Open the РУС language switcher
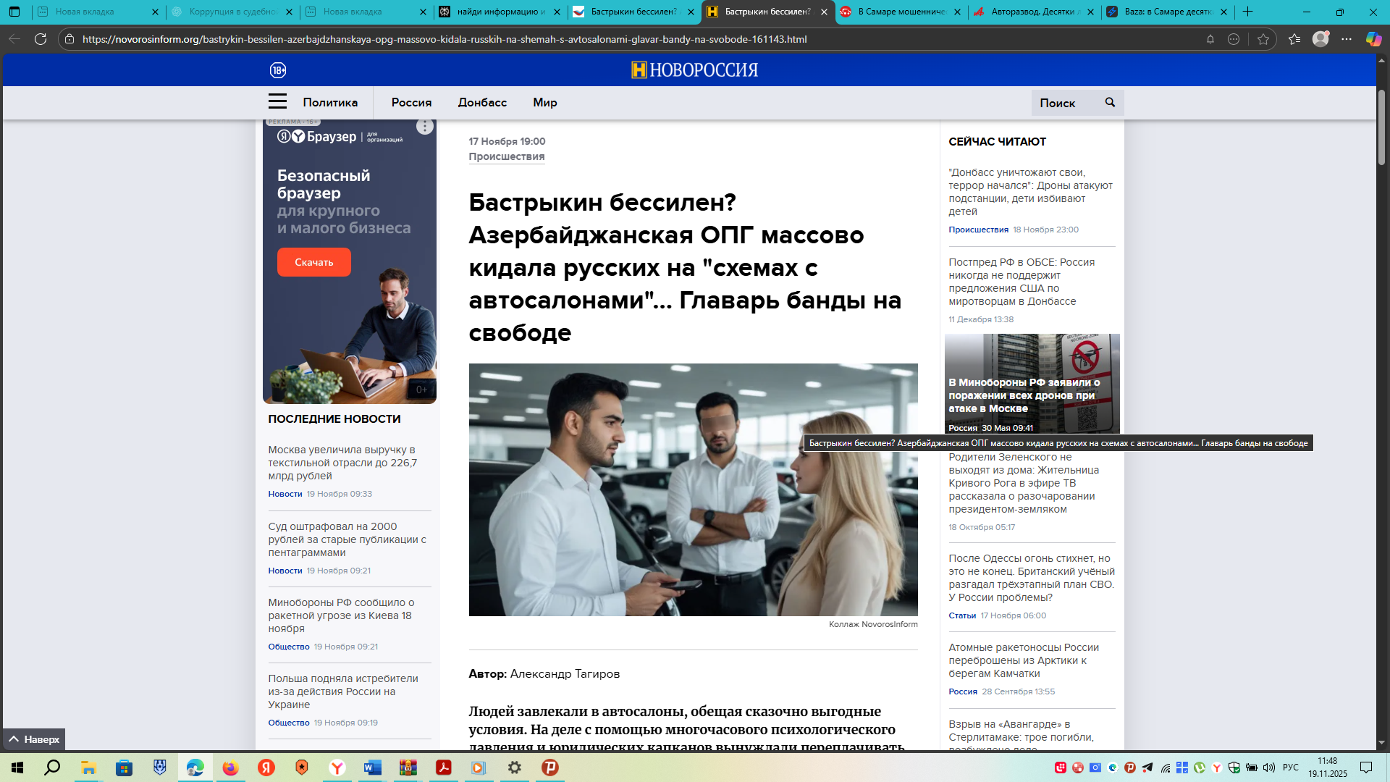 1290,768
